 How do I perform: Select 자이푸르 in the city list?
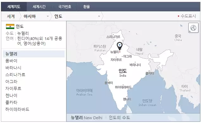pos(13,88)
